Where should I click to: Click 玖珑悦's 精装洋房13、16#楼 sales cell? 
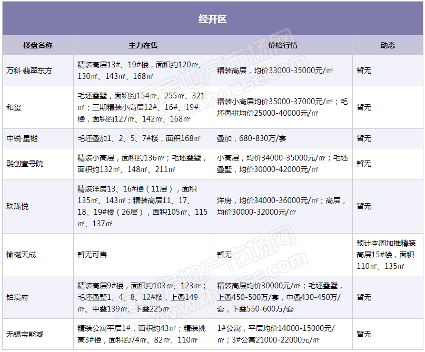(142, 206)
